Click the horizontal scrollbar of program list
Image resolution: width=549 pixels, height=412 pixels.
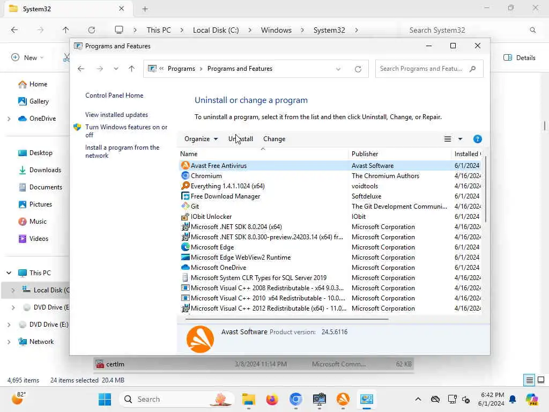pyautogui.click(x=287, y=319)
